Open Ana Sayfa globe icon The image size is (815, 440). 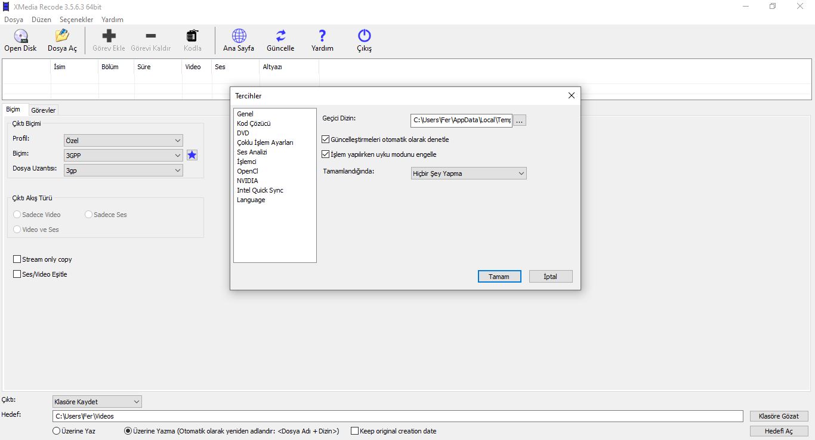pos(239,36)
